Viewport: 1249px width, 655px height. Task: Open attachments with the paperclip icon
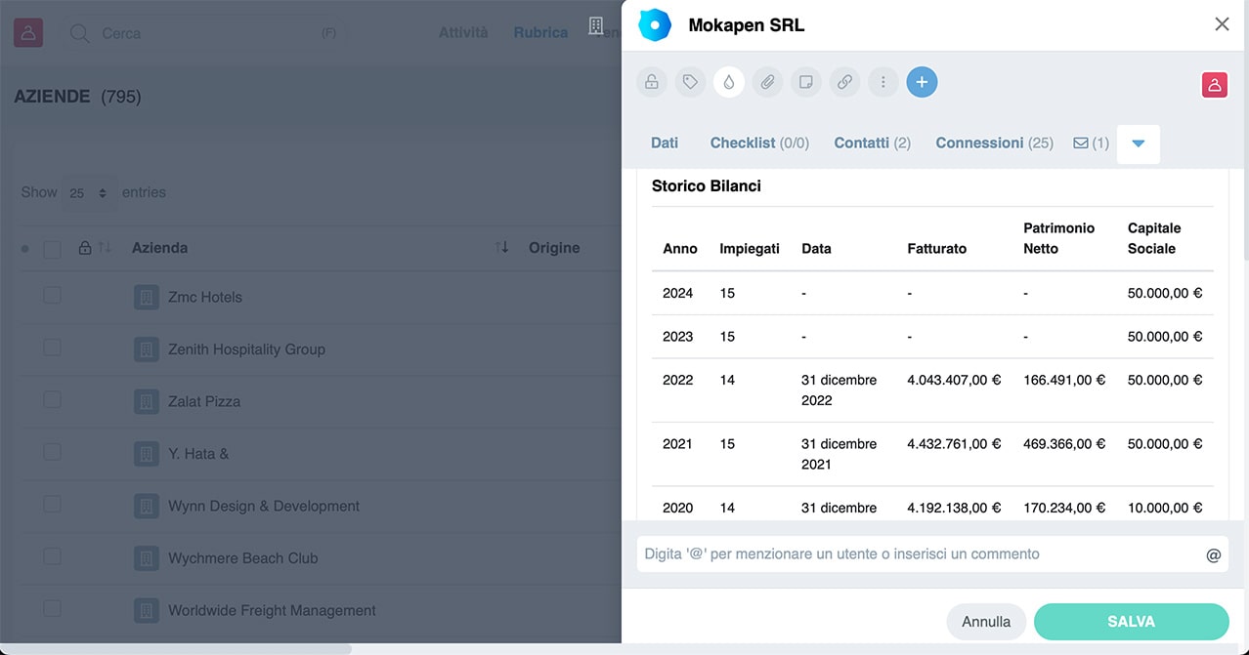click(767, 83)
